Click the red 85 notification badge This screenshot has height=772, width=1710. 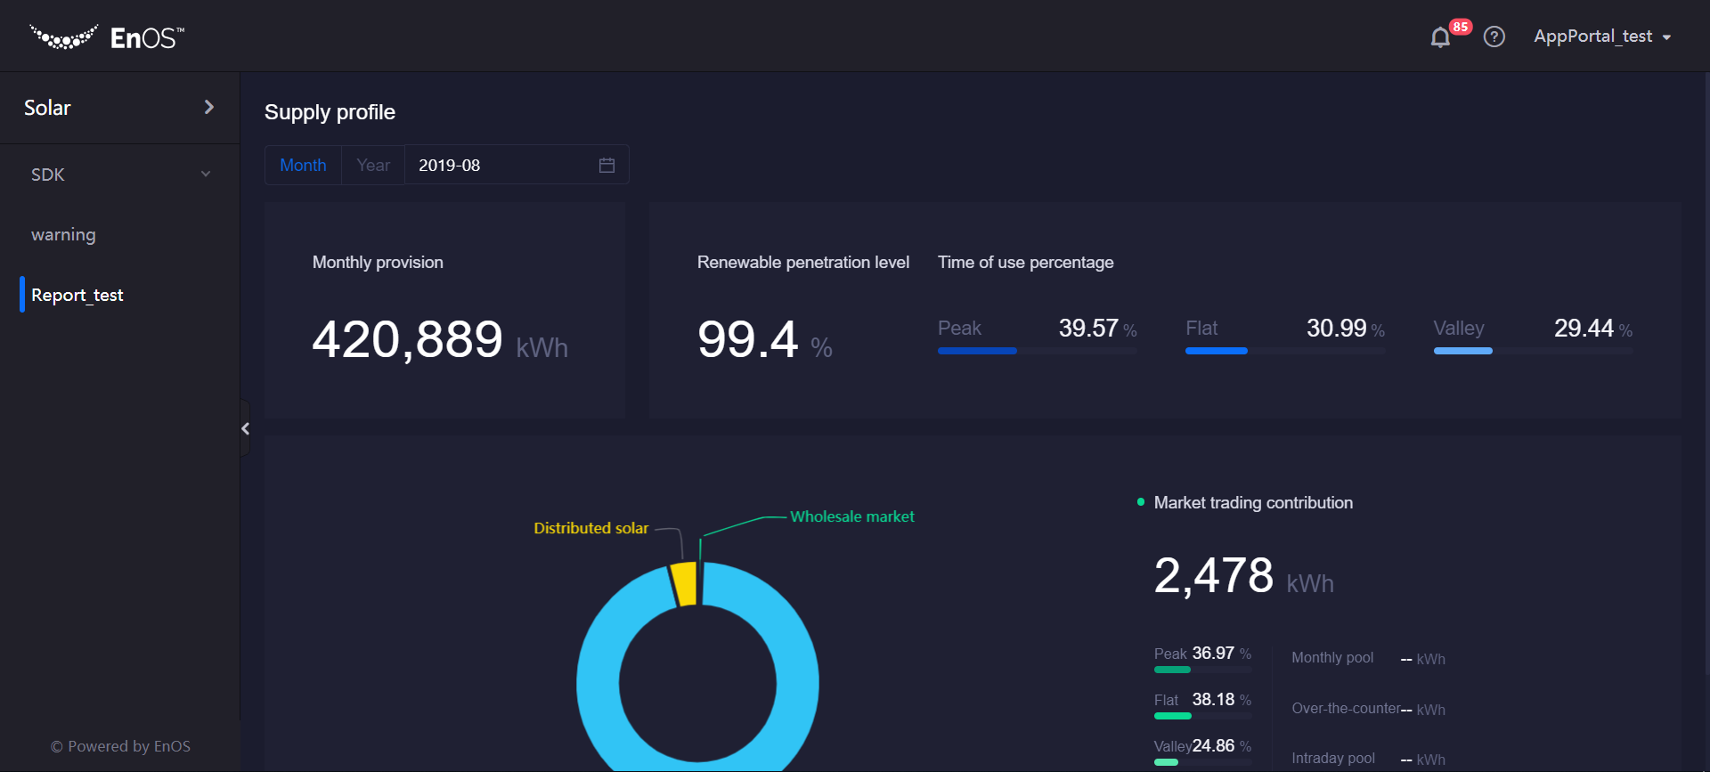[1461, 27]
